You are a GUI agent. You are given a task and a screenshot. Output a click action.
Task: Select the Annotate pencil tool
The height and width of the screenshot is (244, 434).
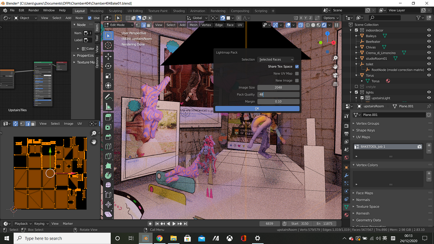pyautogui.click(x=108, y=97)
